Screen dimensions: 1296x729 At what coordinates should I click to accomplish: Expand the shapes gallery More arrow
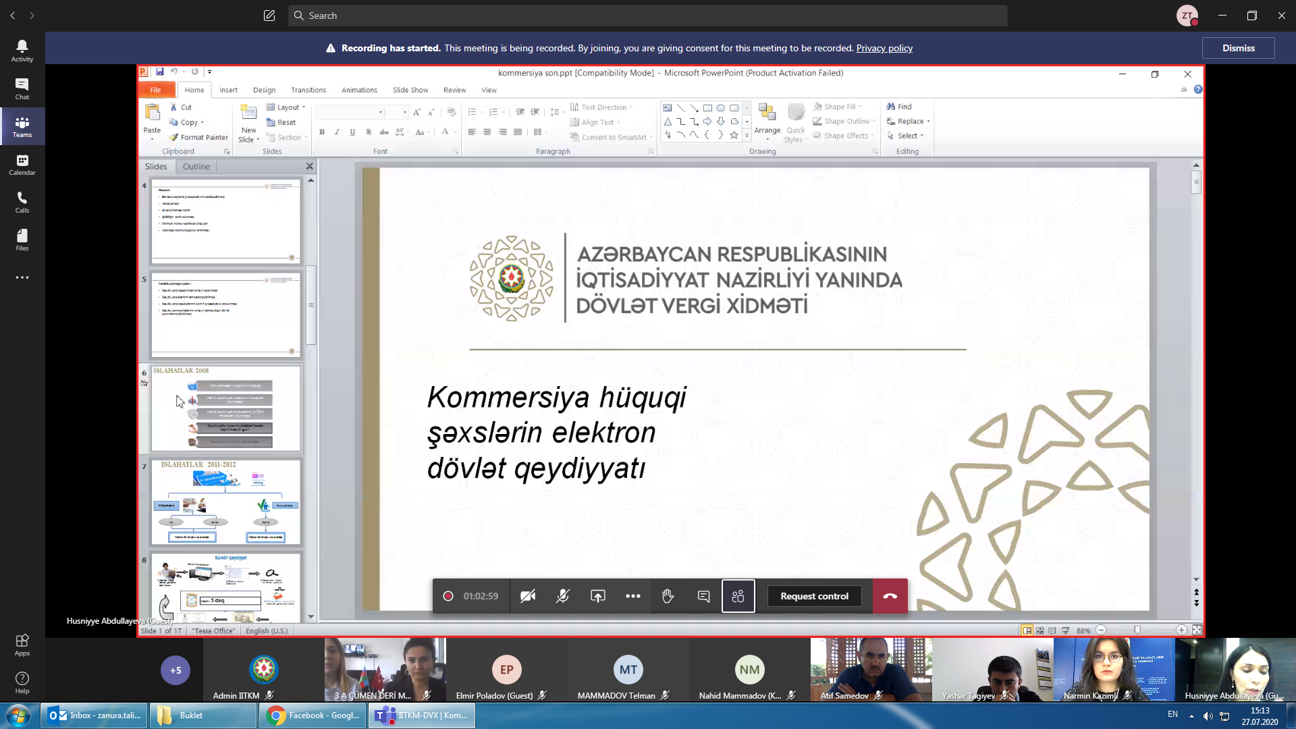(x=747, y=136)
